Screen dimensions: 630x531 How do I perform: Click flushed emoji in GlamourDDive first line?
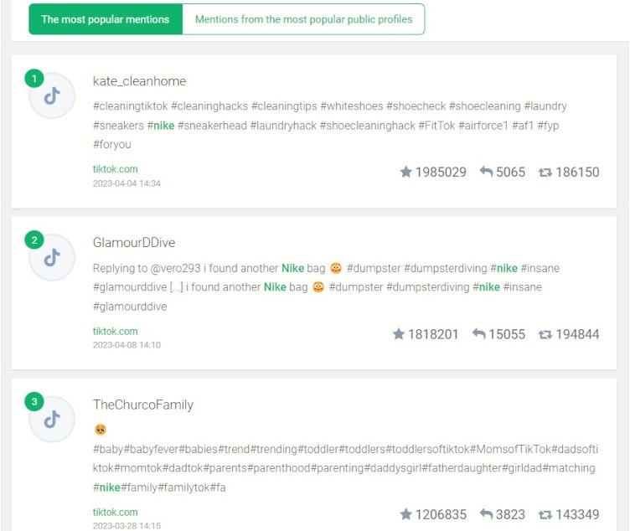336,268
